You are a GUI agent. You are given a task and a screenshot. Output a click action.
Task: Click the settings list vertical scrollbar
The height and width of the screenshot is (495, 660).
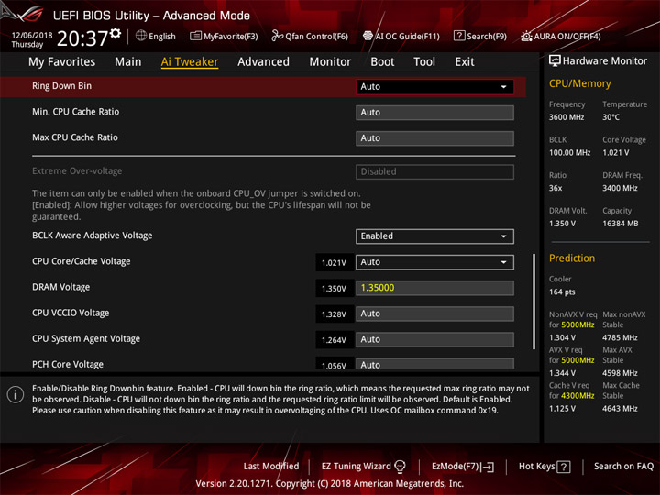(x=534, y=302)
